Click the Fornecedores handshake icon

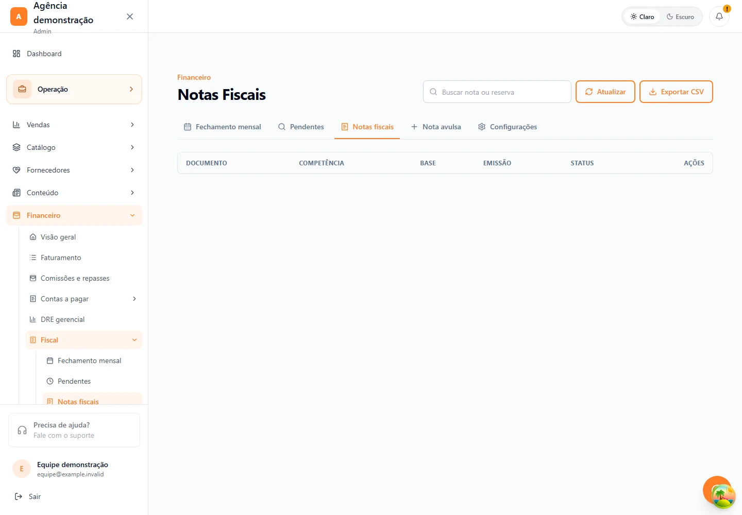coord(16,170)
